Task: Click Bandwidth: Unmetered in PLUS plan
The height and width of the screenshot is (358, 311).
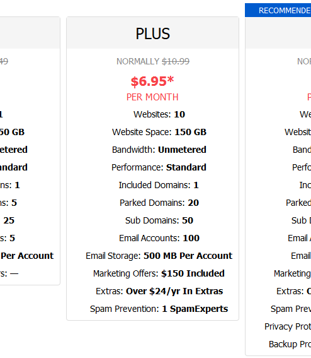Action: click(x=159, y=150)
